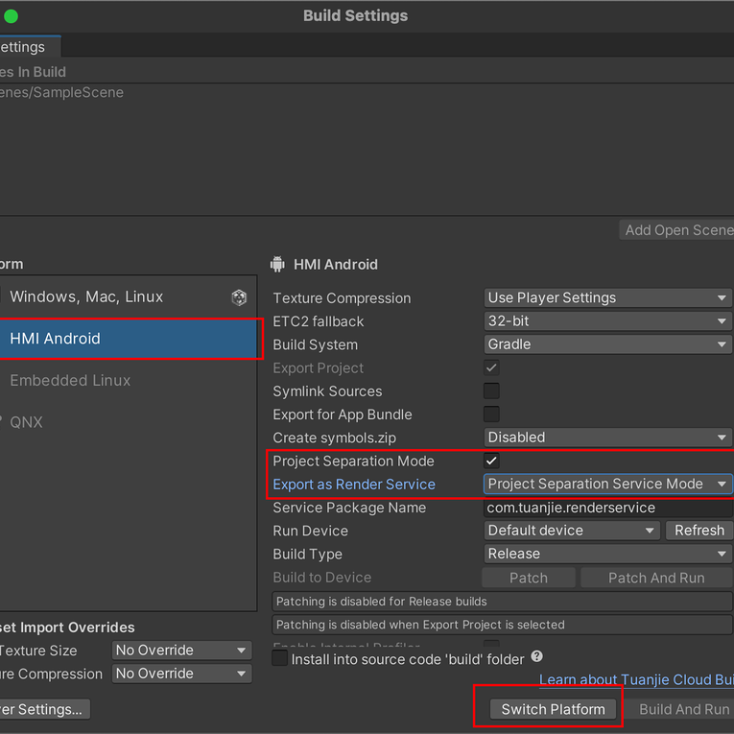Image resolution: width=734 pixels, height=734 pixels.
Task: Select the HMI Android platform
Action: [128, 339]
